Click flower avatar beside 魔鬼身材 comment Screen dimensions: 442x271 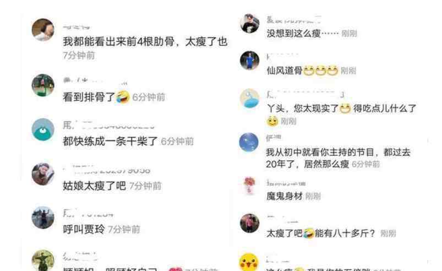(x=249, y=186)
